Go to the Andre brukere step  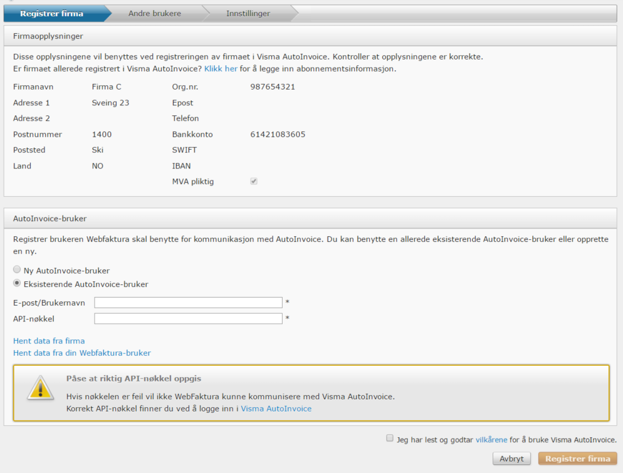click(155, 14)
